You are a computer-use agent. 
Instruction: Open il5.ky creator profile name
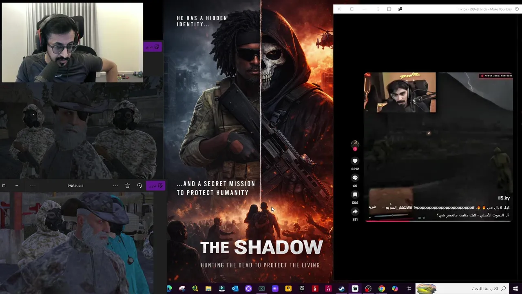tap(504, 198)
